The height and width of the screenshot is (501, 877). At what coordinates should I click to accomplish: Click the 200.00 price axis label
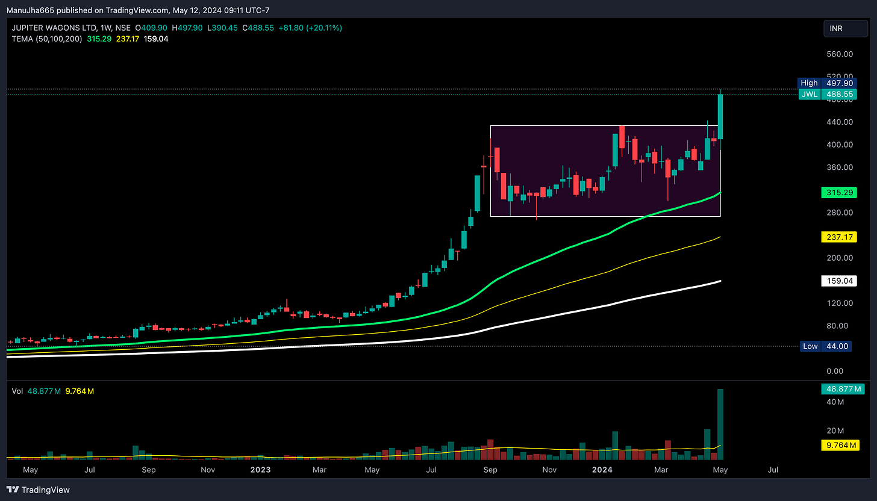pyautogui.click(x=839, y=258)
